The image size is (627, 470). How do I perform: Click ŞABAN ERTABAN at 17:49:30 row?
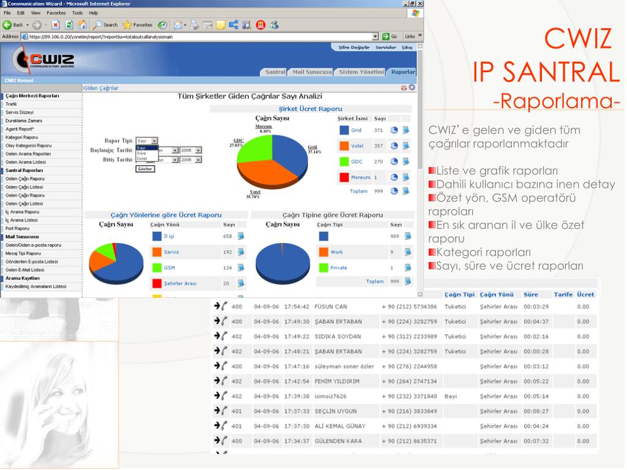(x=338, y=321)
